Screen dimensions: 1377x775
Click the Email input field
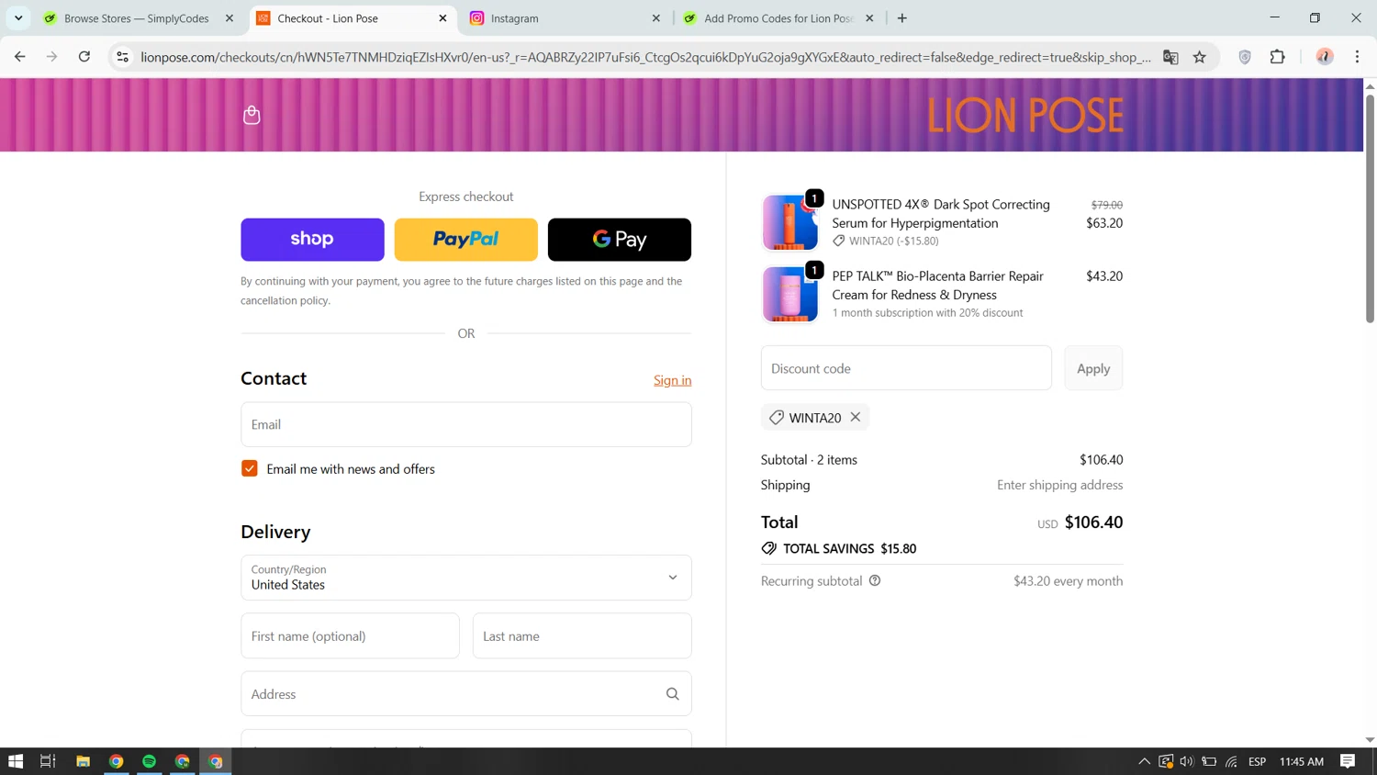(466, 424)
